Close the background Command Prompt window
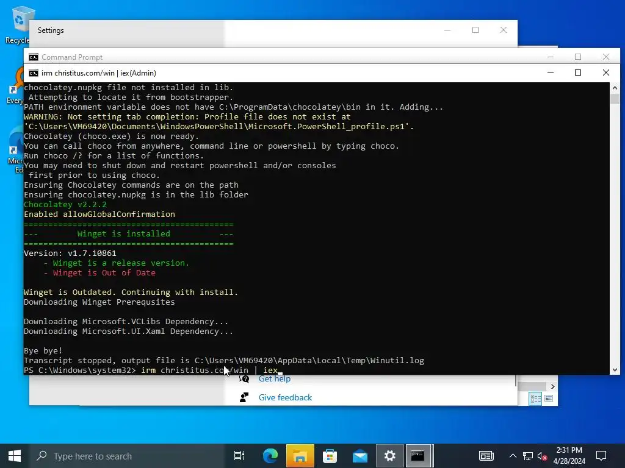 click(x=606, y=57)
